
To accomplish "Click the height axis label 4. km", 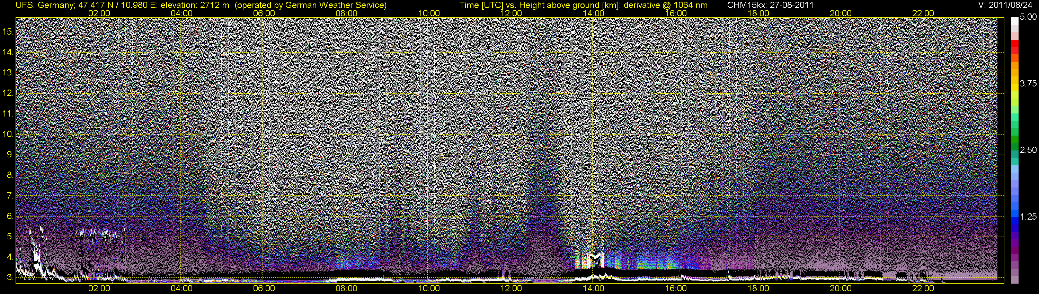I will [x=10, y=257].
